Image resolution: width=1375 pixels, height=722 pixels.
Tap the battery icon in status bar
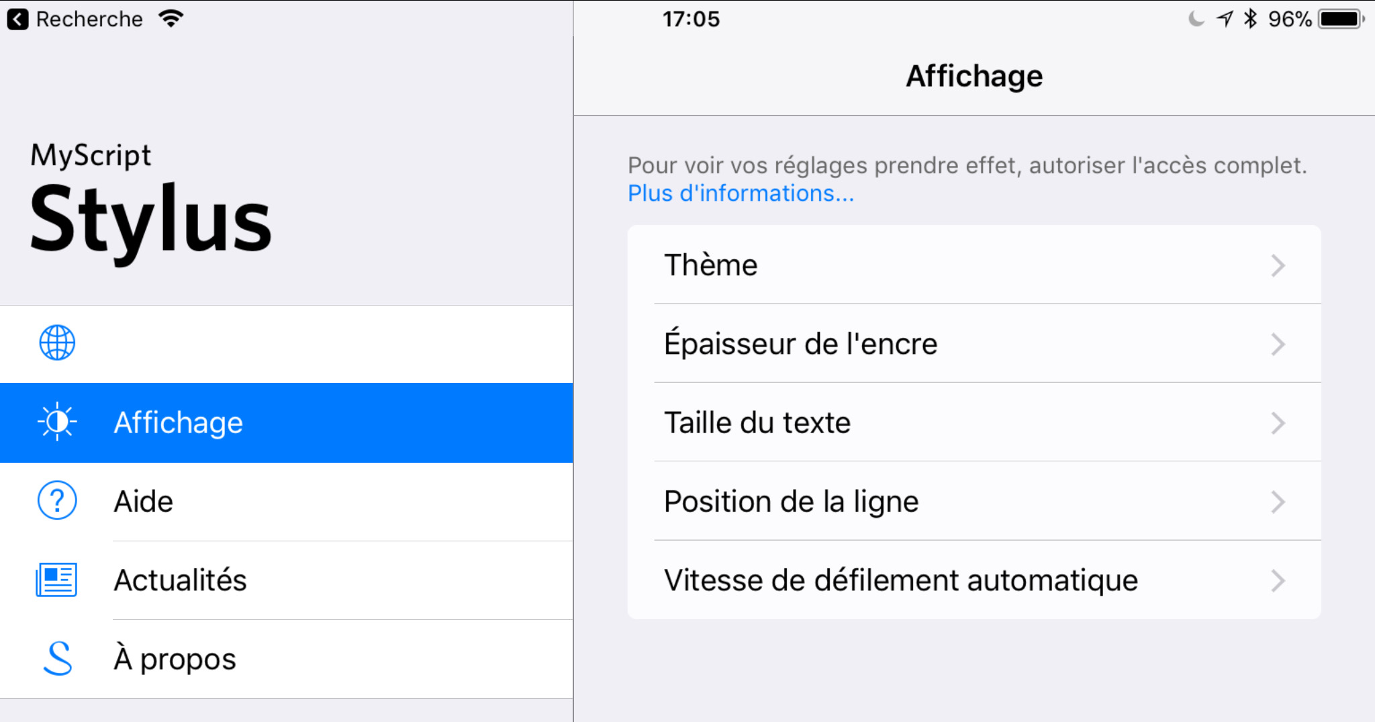coord(1340,19)
